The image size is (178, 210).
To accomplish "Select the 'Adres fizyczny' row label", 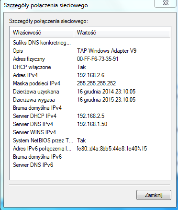I will click(29, 59).
